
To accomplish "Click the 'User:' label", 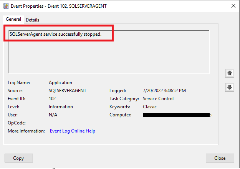I will 13,115.
